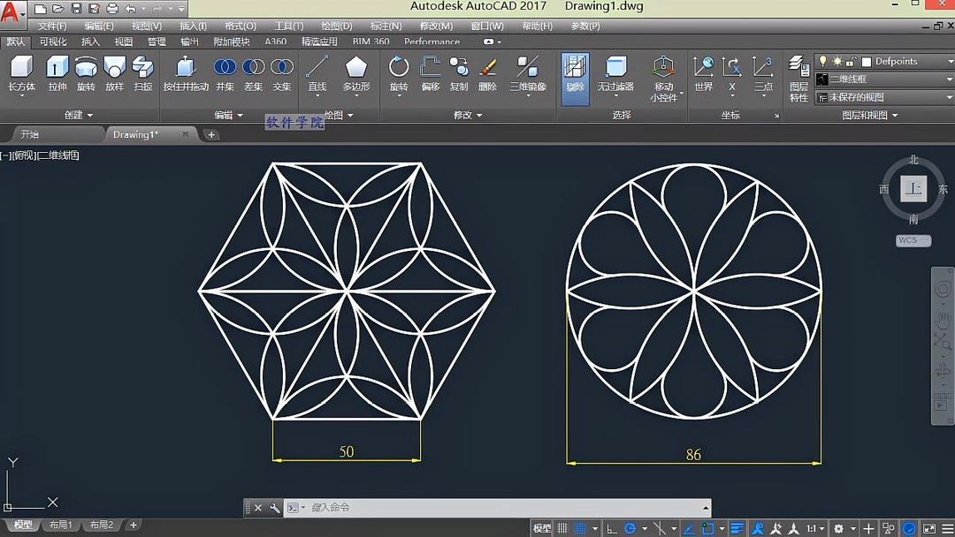
Task: Toggle grid display in the status bar
Action: pos(563,526)
